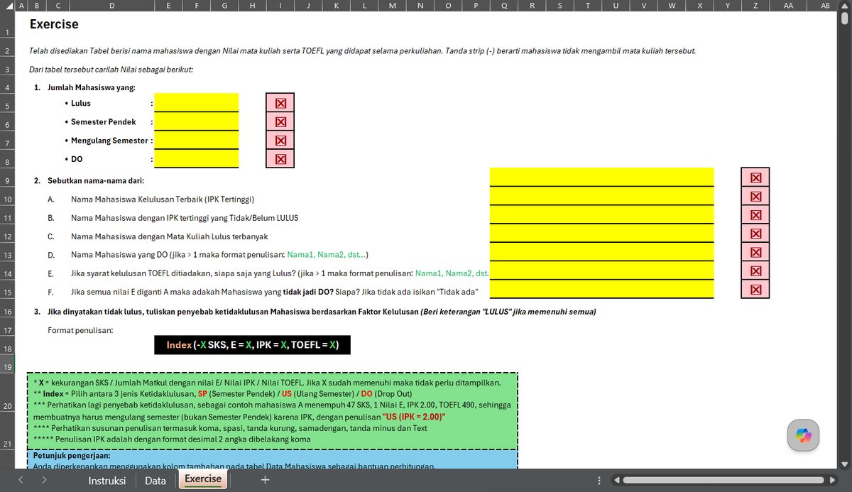Select the yellow DO answer cell
The image size is (852, 492).
point(197,159)
